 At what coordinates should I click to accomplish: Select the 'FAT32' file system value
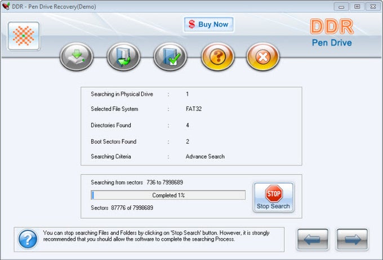[x=194, y=109]
